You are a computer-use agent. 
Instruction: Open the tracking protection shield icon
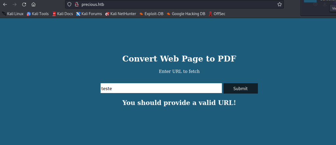pyautogui.click(x=69, y=5)
